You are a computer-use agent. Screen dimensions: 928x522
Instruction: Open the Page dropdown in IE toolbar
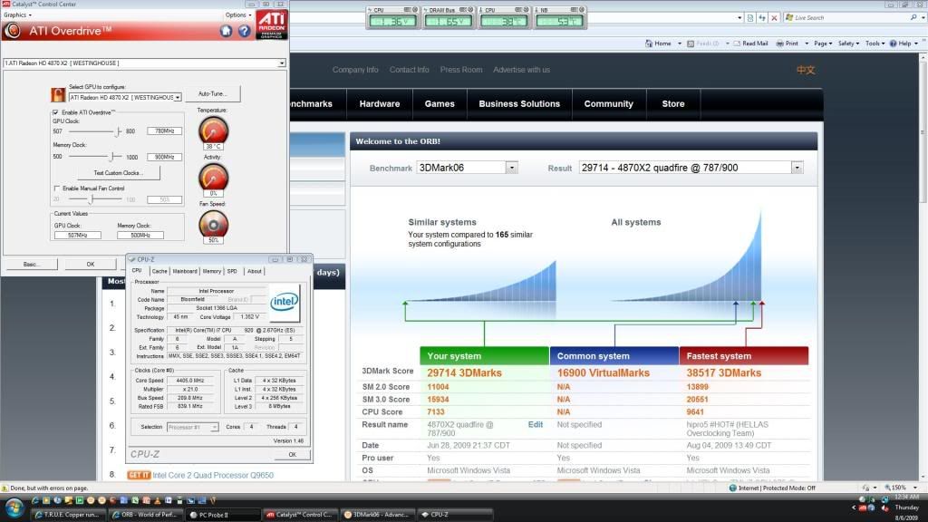(823, 43)
